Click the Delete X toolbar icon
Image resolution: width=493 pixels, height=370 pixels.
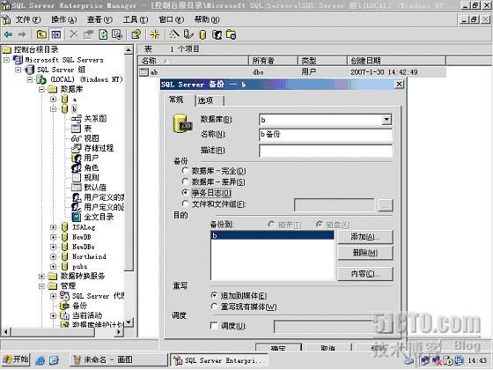coord(74,34)
